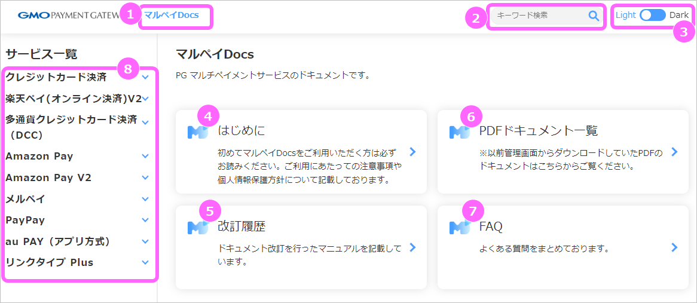Open the FAQ card title
This screenshot has height=303, width=697.
point(491,227)
